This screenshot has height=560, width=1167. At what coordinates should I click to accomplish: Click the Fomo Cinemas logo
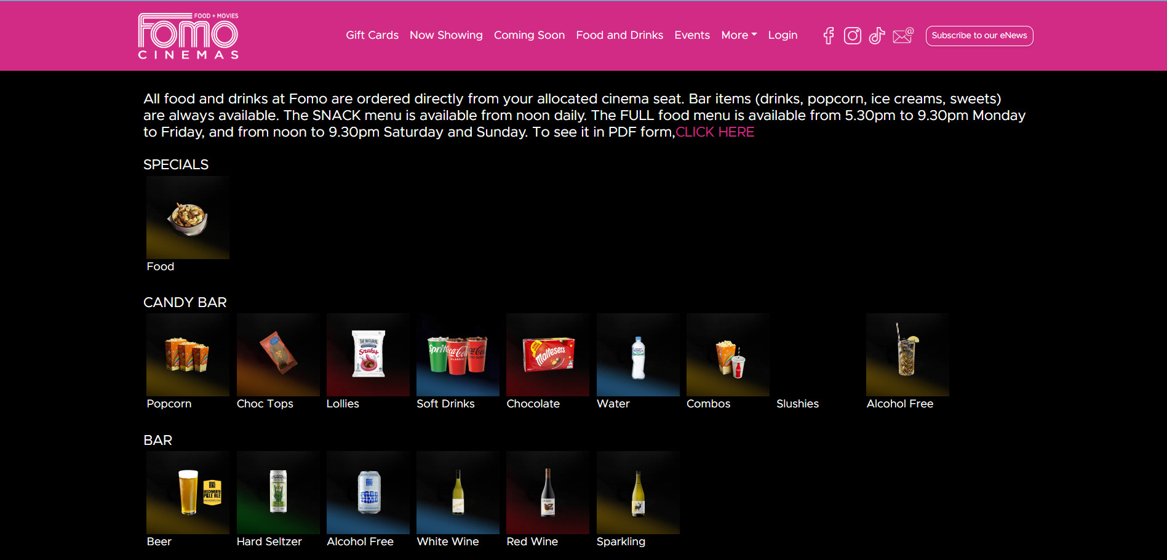[188, 36]
